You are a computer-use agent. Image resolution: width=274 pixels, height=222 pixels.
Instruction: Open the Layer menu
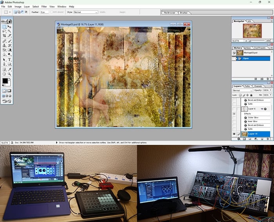pyautogui.click(x=27, y=7)
